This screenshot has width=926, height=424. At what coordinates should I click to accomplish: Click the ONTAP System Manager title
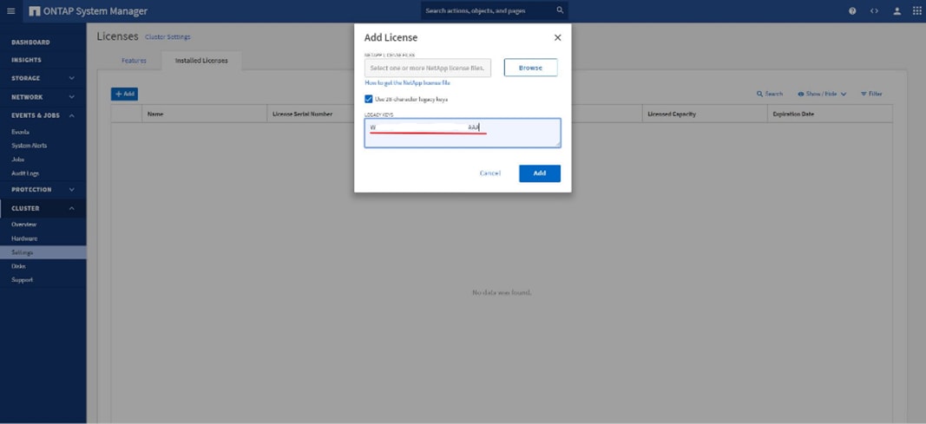coord(95,11)
